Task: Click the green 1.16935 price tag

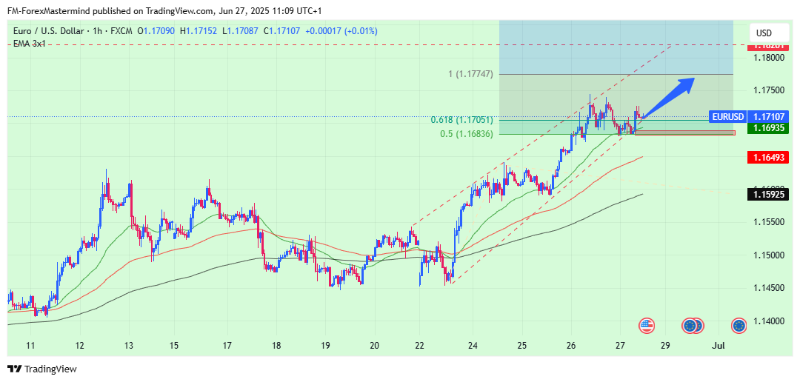Action: coord(768,128)
